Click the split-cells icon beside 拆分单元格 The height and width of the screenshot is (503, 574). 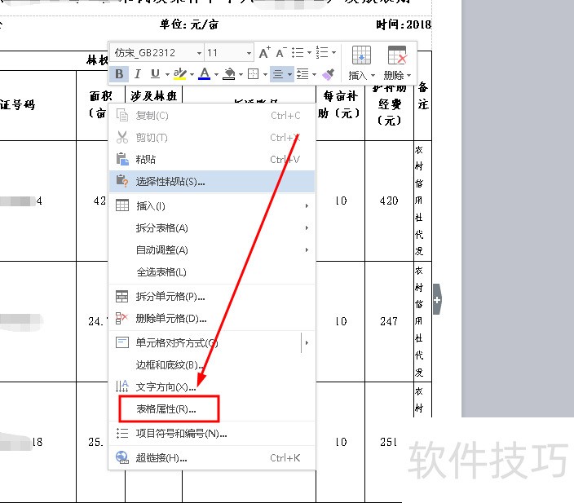(x=122, y=296)
